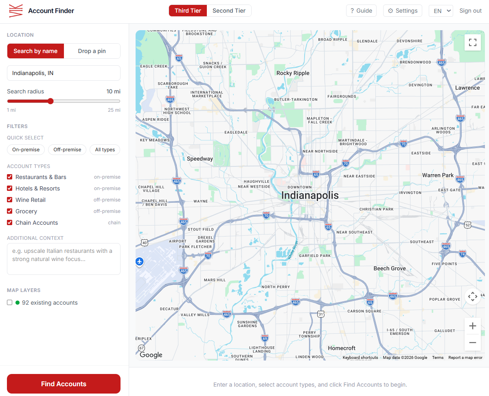Open the EN language dropdown
Image resolution: width=489 pixels, height=396 pixels.
point(441,11)
